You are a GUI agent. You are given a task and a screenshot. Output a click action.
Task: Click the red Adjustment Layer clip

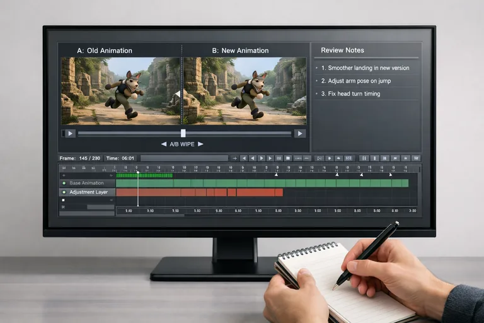(195, 192)
